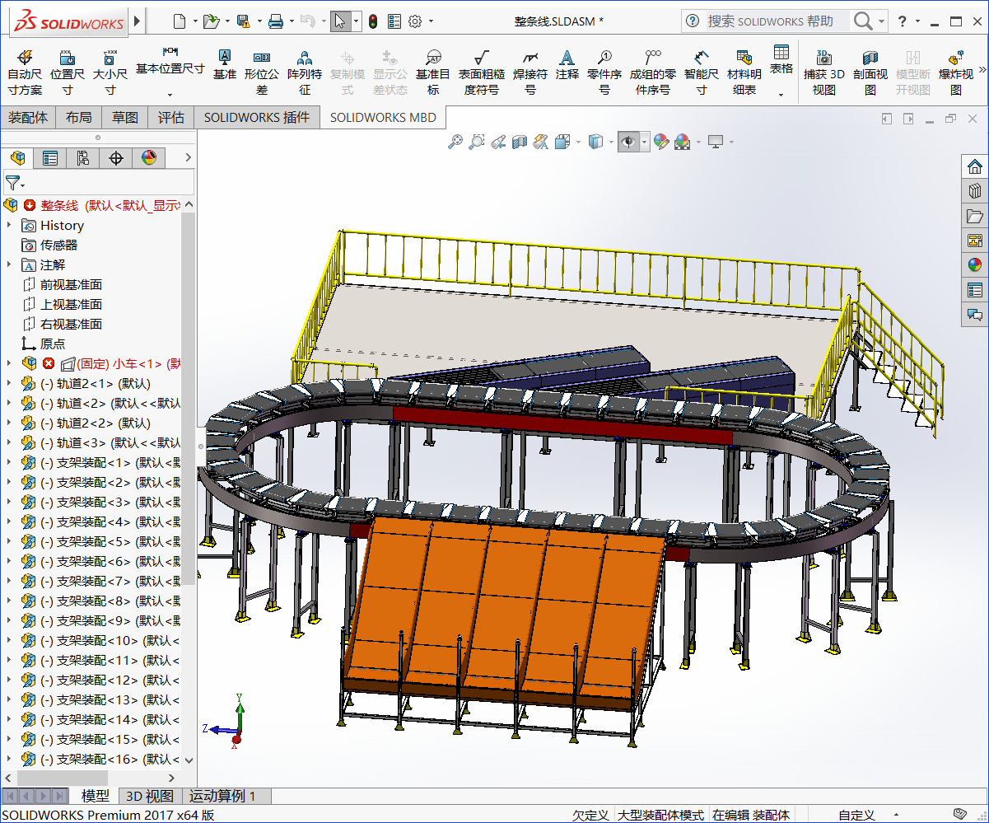Open the DisplayManager tab icon
This screenshot has height=823, width=989.
tap(149, 157)
